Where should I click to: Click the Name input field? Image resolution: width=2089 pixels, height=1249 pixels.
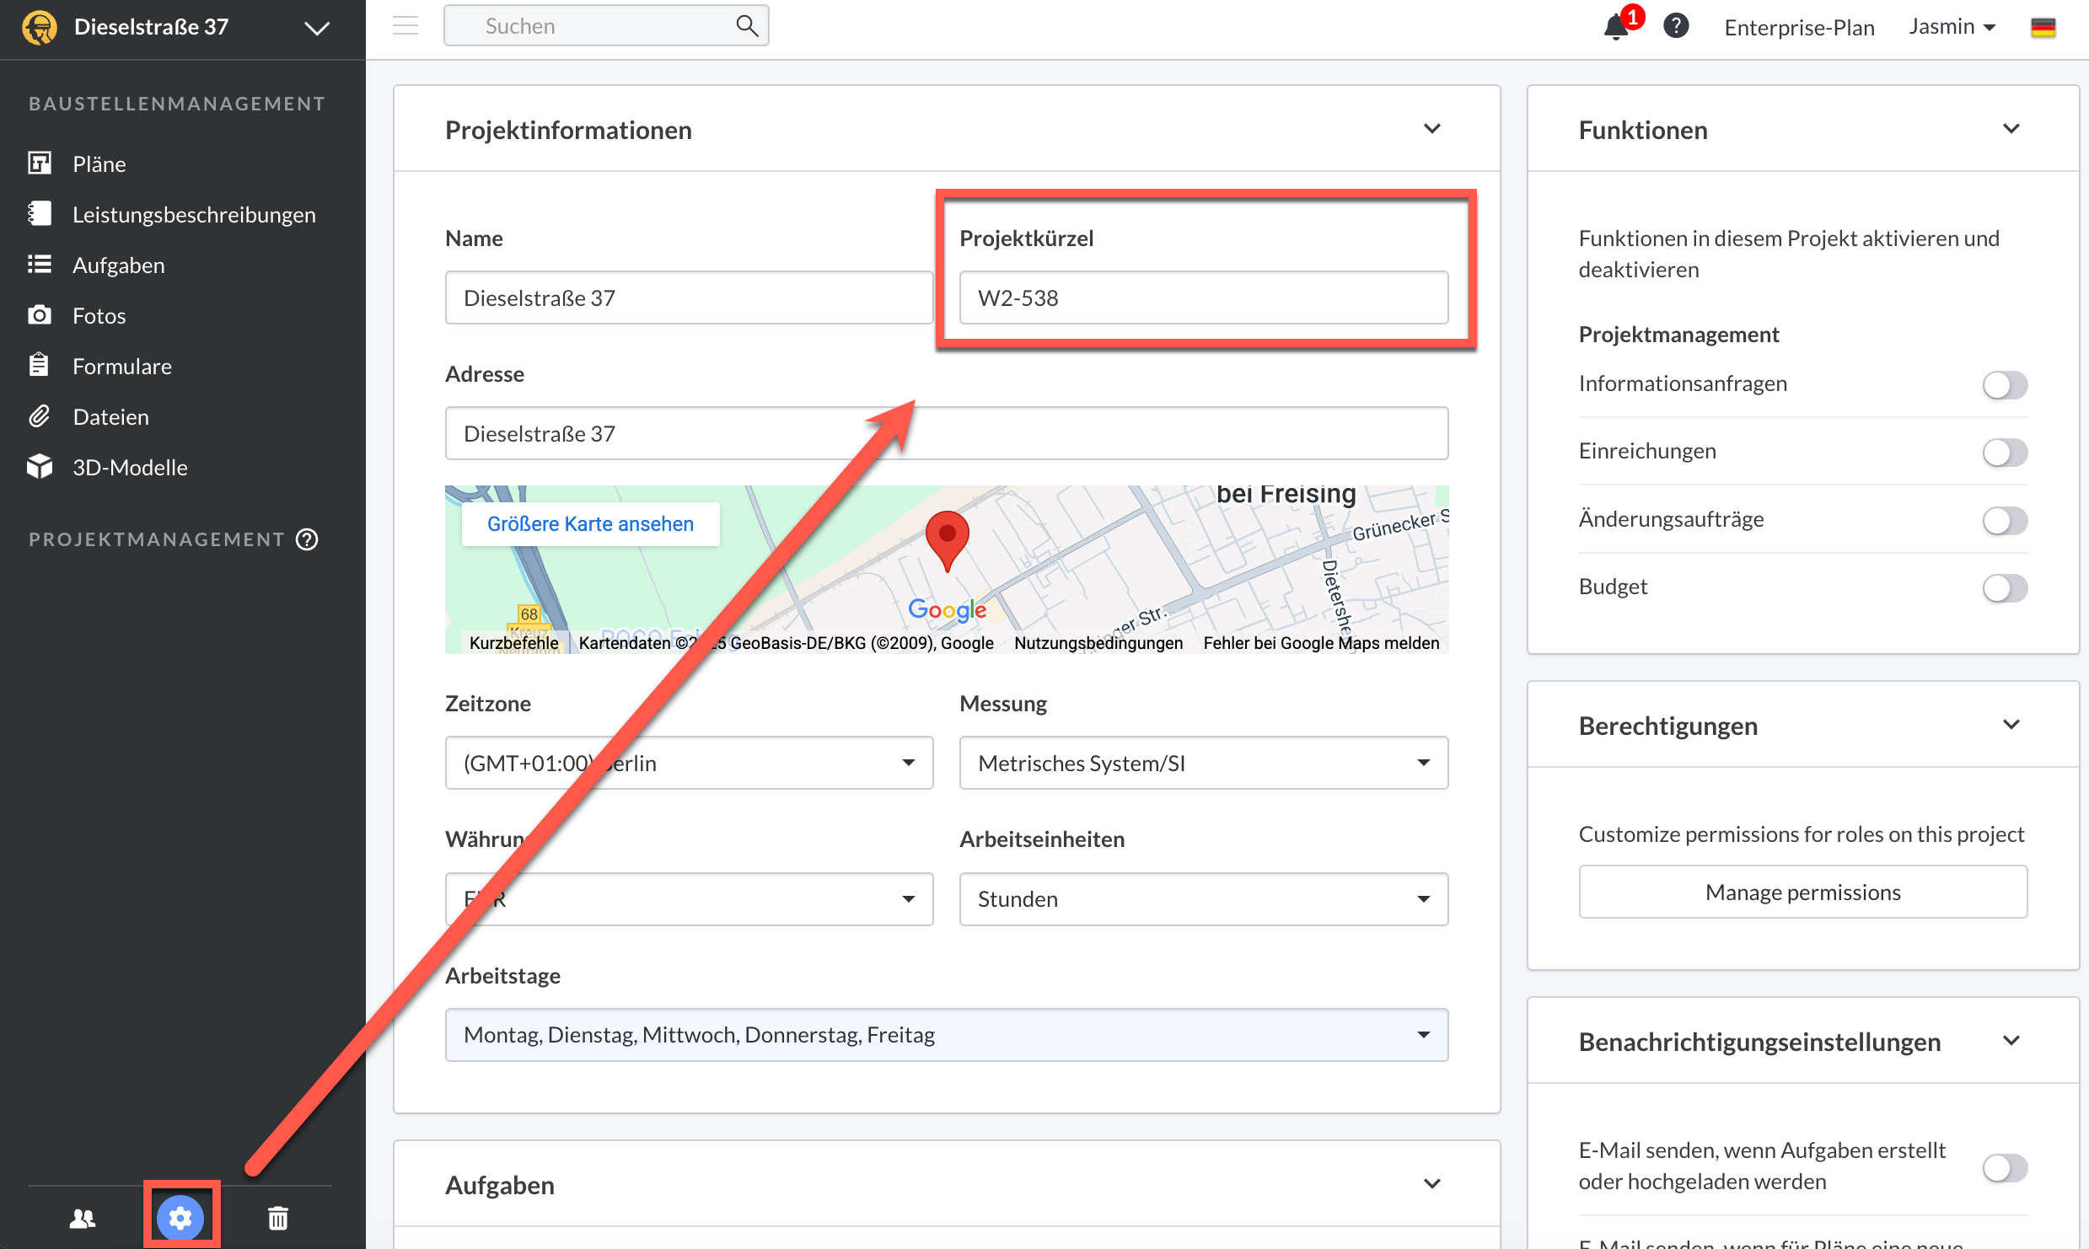click(x=689, y=298)
